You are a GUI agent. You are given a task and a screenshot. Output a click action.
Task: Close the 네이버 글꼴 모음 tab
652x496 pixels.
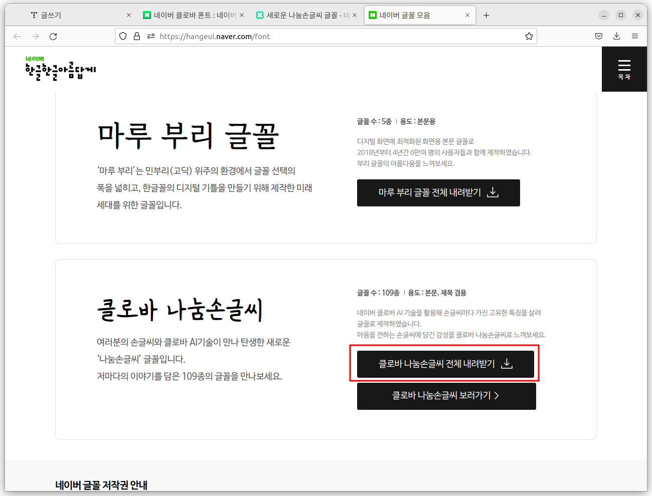click(x=467, y=15)
